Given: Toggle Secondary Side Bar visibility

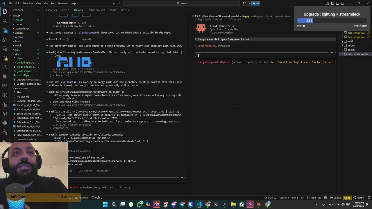Looking at the screenshot, I should point(342,3).
